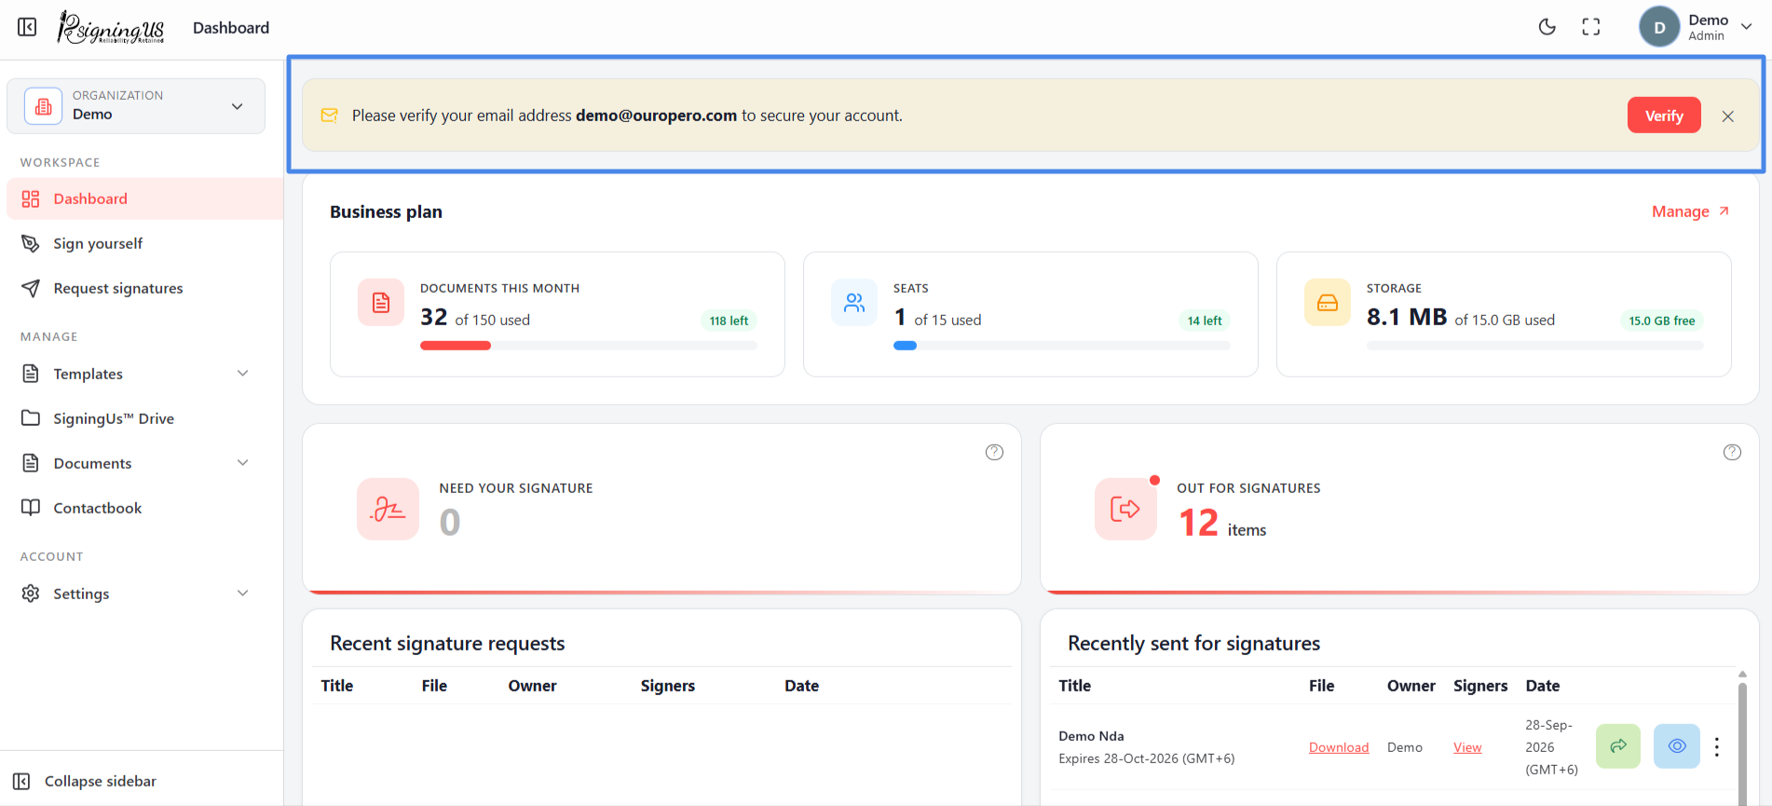Open SigningUs Drive
This screenshot has width=1772, height=806.
pyautogui.click(x=144, y=418)
